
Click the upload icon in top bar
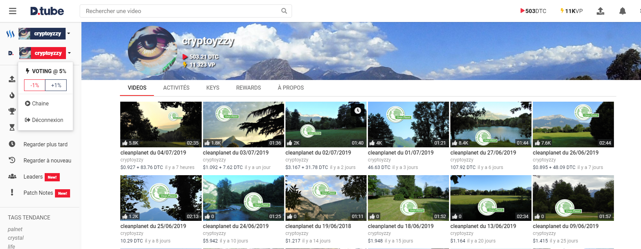point(600,11)
